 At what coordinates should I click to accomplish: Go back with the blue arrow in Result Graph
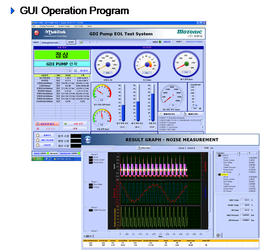[88, 139]
